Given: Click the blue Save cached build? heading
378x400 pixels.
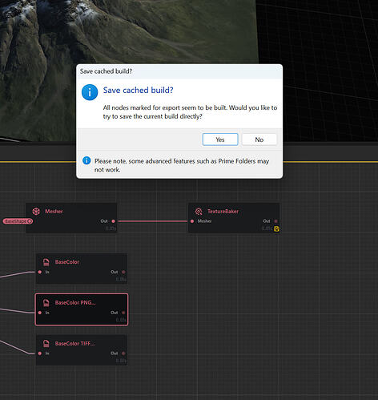Looking at the screenshot, I should 138,91.
